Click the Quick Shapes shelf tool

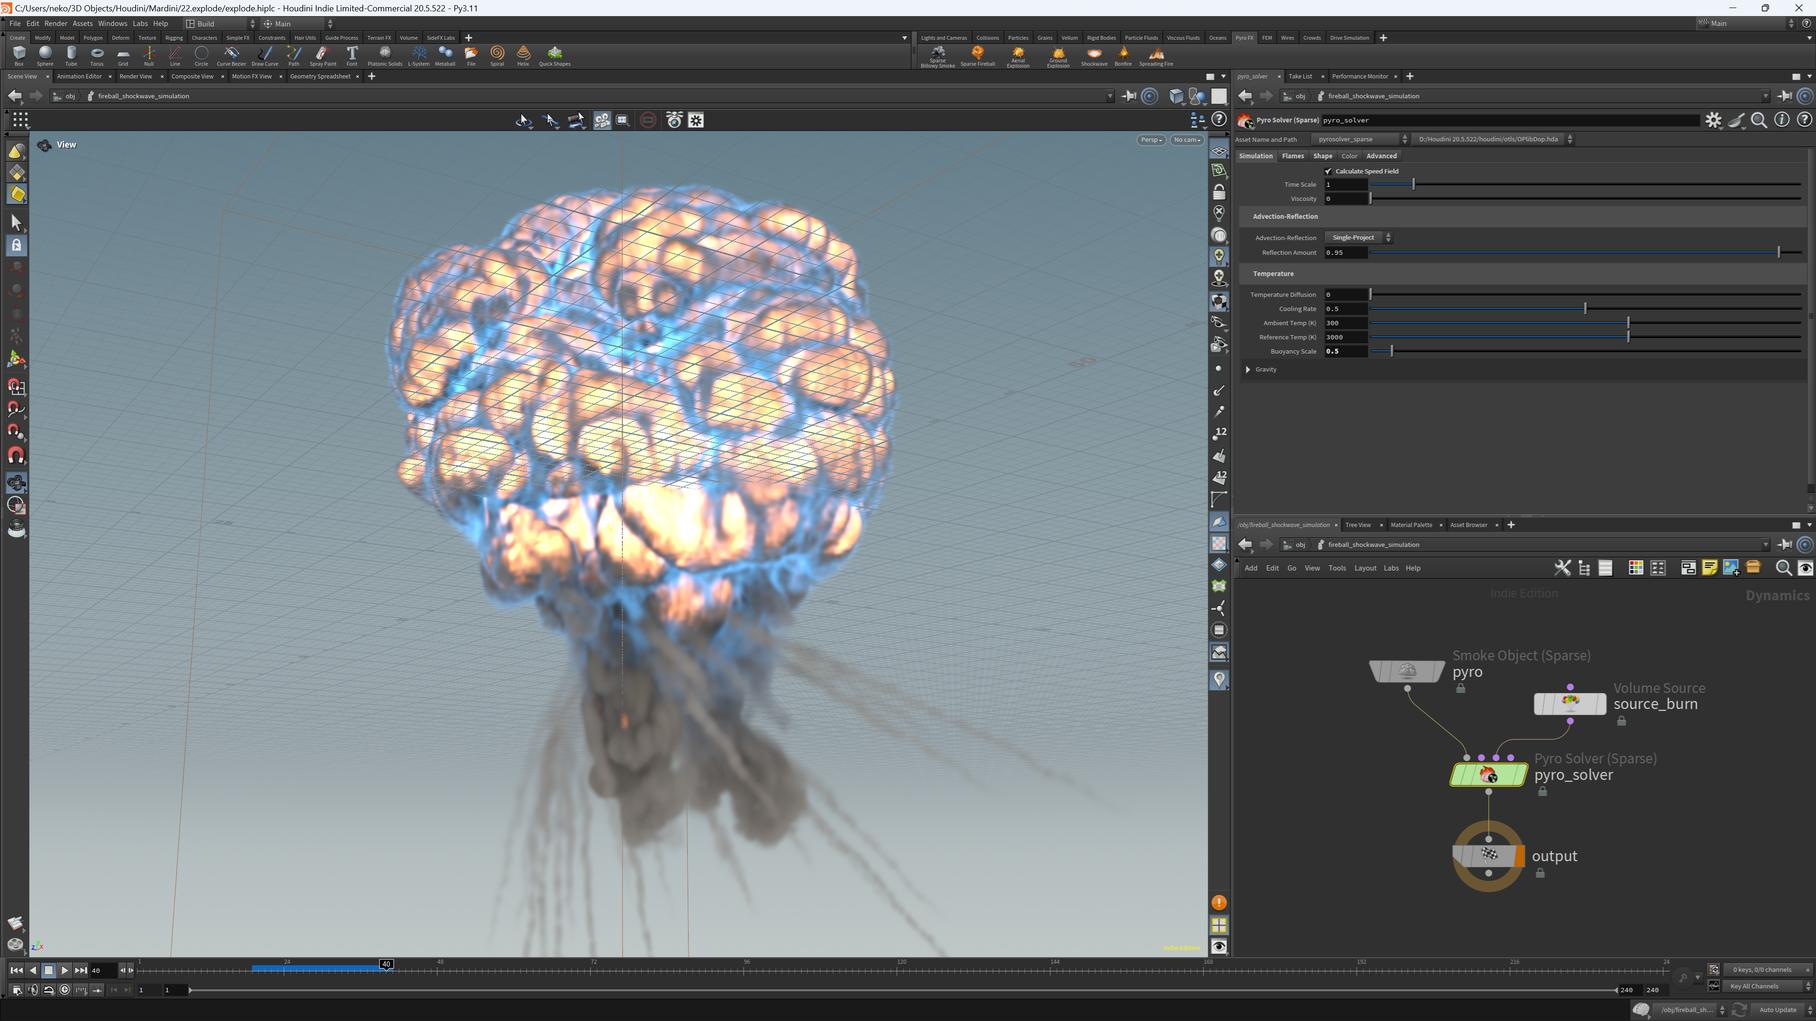click(x=555, y=56)
